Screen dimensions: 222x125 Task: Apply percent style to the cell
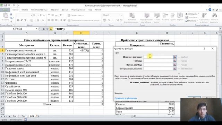(x=109, y=20)
